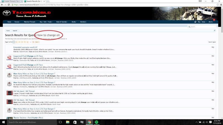Image resolution: width=223 pixels, height=125 pixels.
Task: Open Spotify from the taskbar
Action: coord(96,122)
